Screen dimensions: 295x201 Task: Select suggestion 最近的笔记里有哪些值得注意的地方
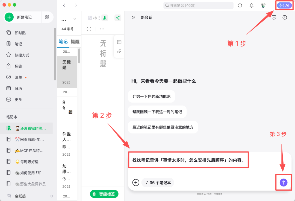click(163, 127)
